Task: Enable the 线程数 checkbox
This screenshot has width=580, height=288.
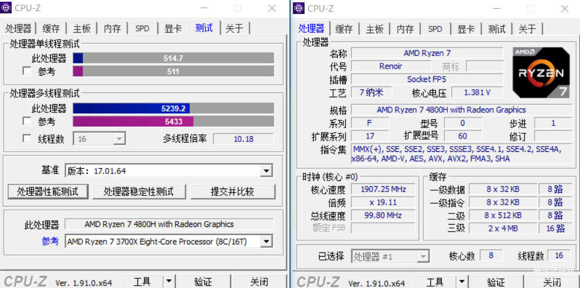Action: pyautogui.click(x=27, y=138)
